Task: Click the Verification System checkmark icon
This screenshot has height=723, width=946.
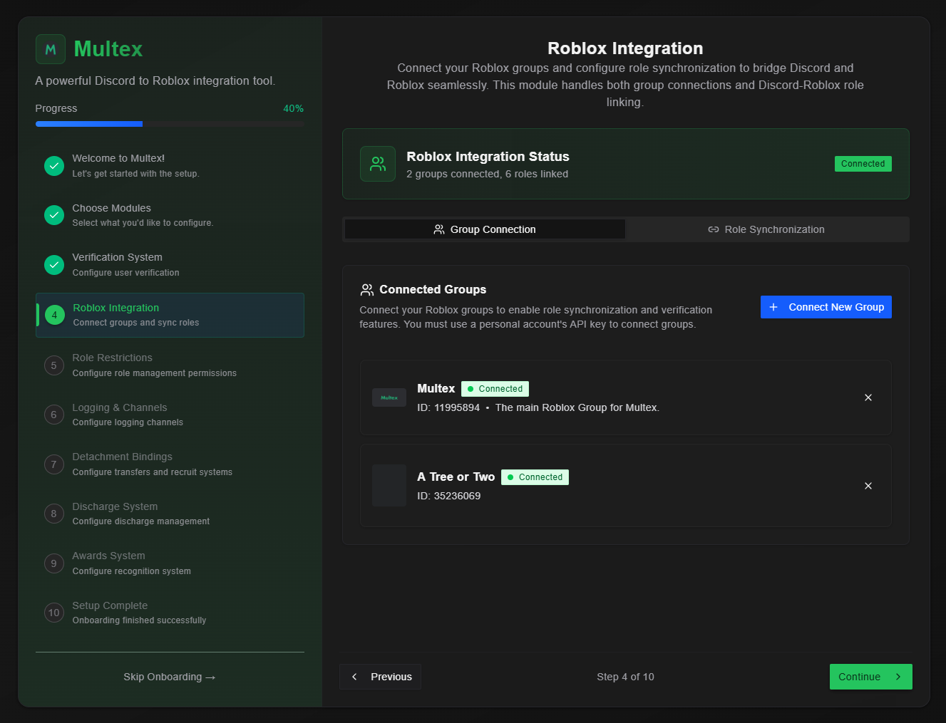Action: point(54,265)
